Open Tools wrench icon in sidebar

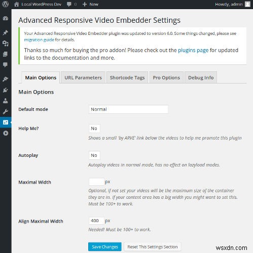tap(6, 111)
